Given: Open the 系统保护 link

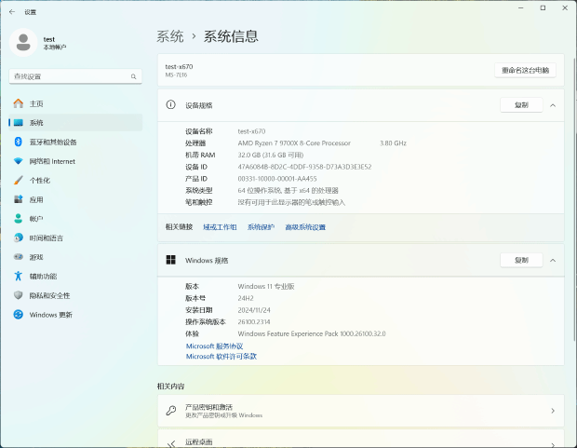Looking at the screenshot, I should pyautogui.click(x=261, y=227).
